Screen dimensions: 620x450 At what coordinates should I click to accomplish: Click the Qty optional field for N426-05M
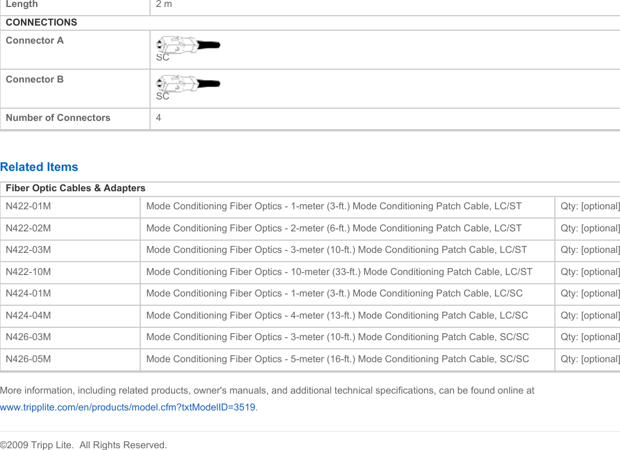[x=590, y=359]
